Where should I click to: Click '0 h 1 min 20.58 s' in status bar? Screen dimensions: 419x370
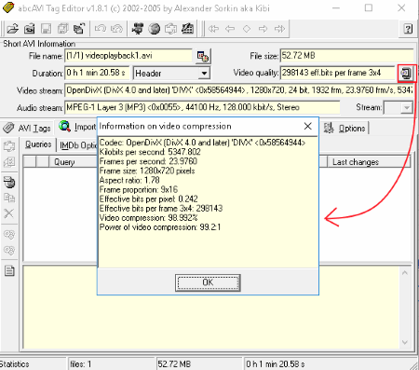tap(276, 363)
